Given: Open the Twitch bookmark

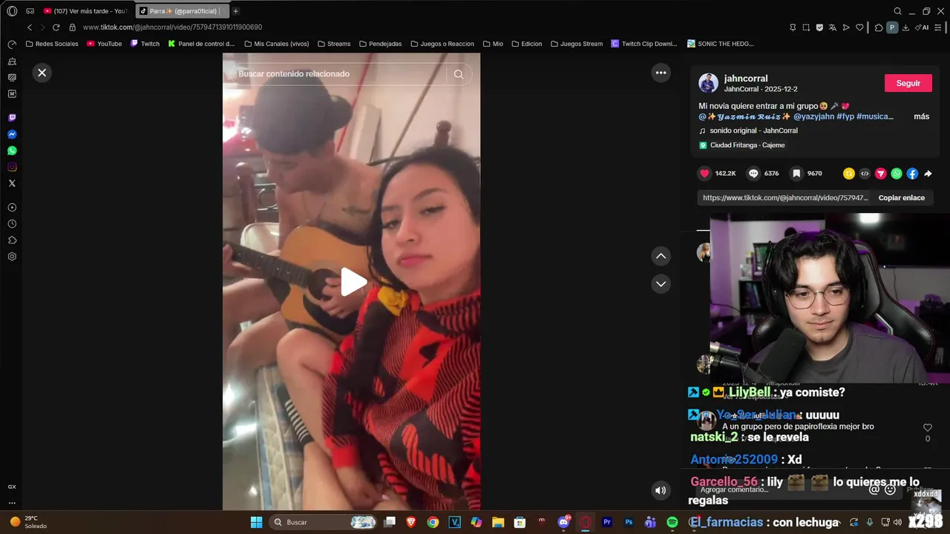Looking at the screenshot, I should tap(145, 44).
